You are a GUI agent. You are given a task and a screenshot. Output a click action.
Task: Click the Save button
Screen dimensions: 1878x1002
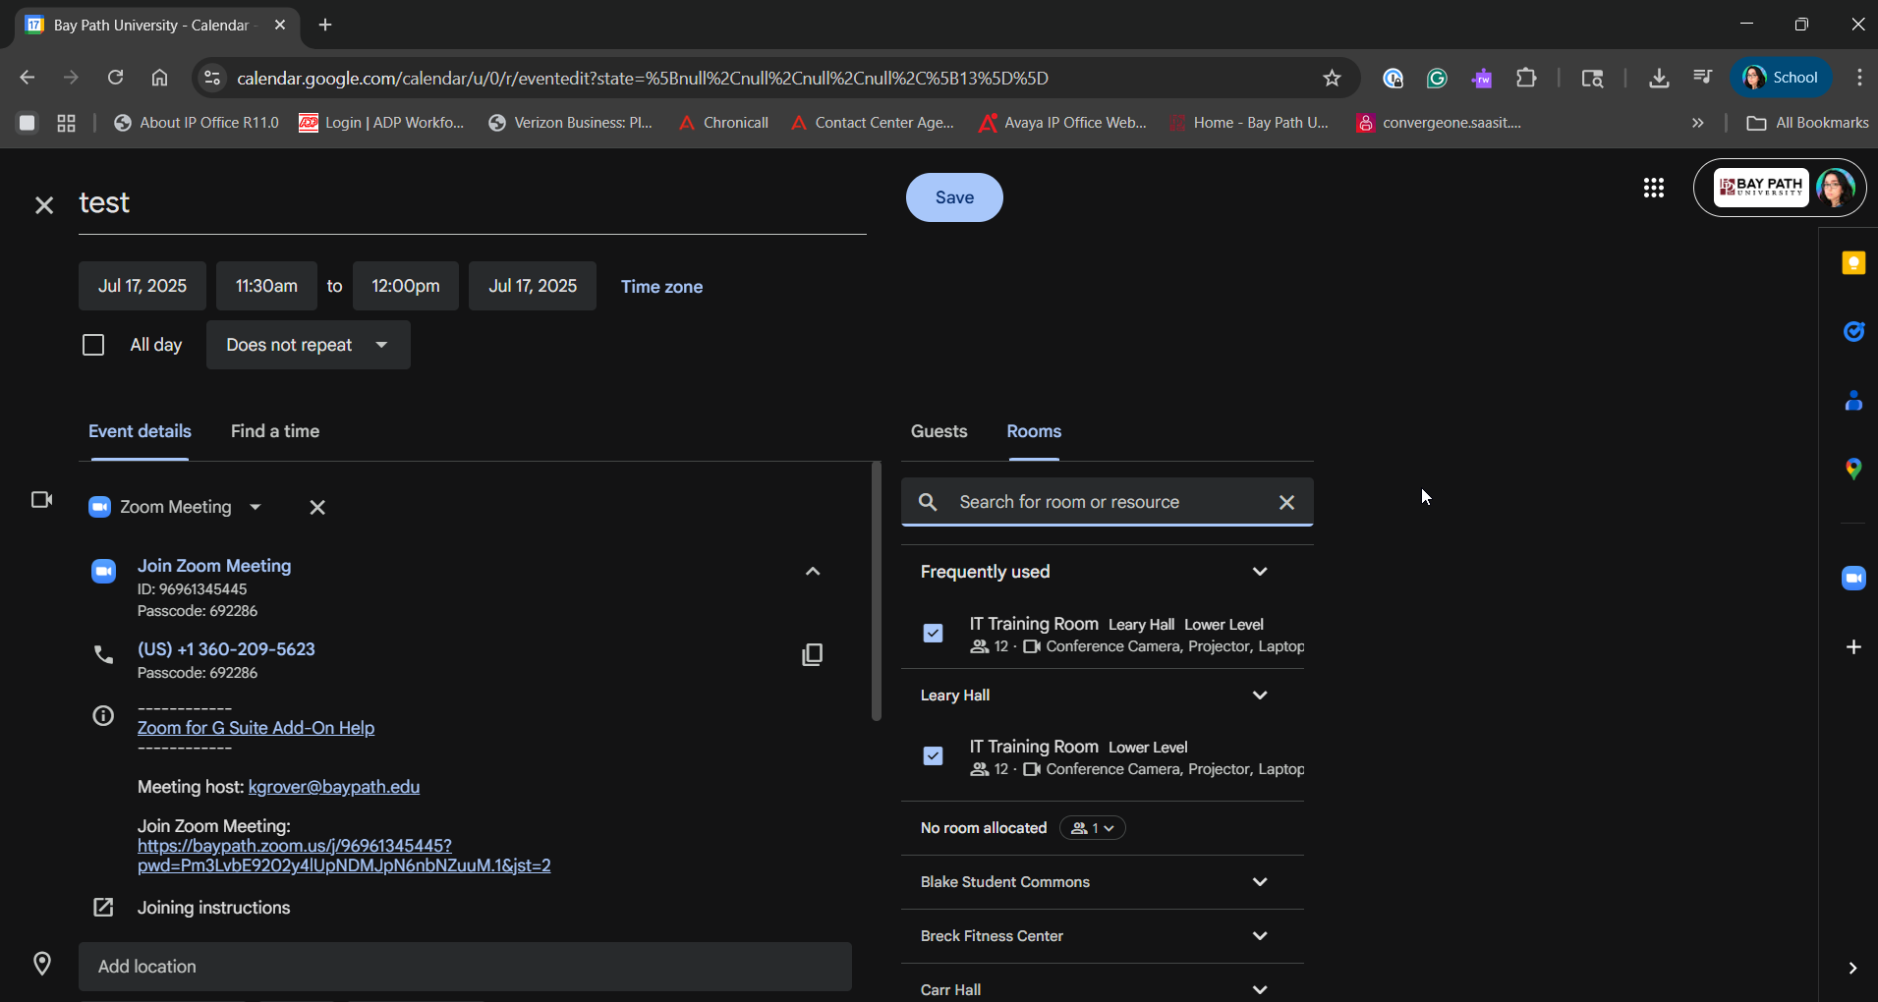[953, 197]
